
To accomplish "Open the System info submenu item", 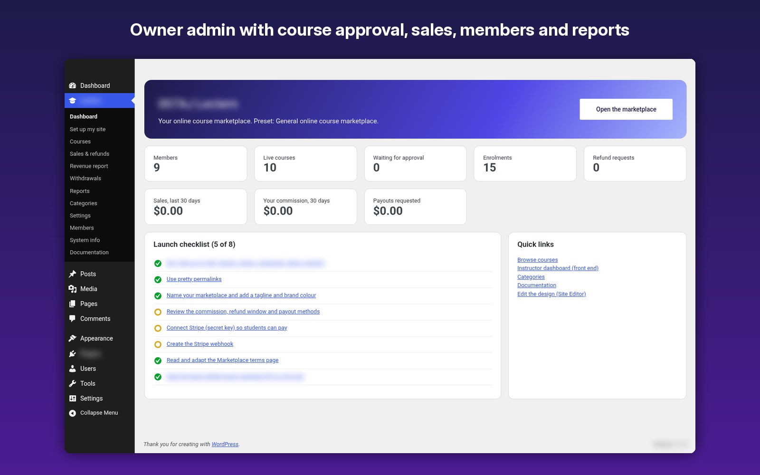I will point(85,240).
